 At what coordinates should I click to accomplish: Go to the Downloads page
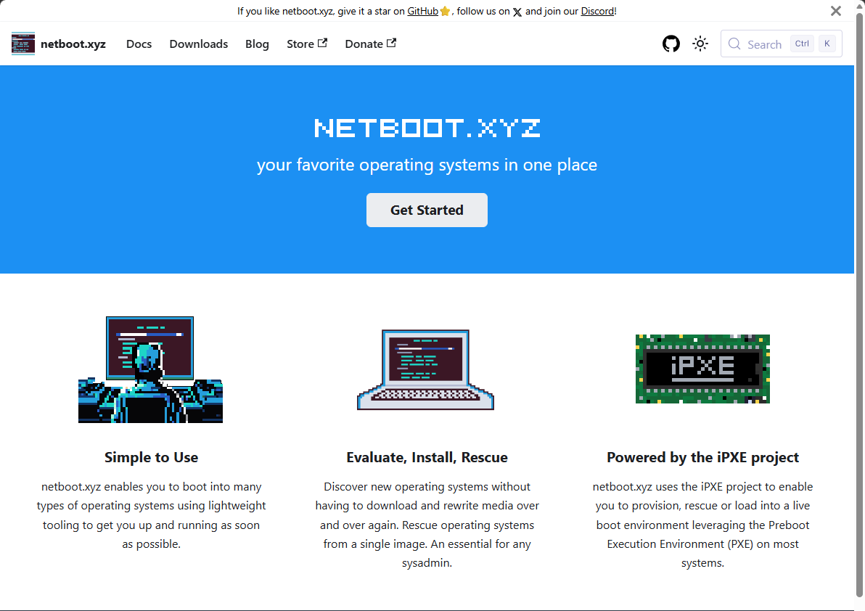click(x=199, y=44)
